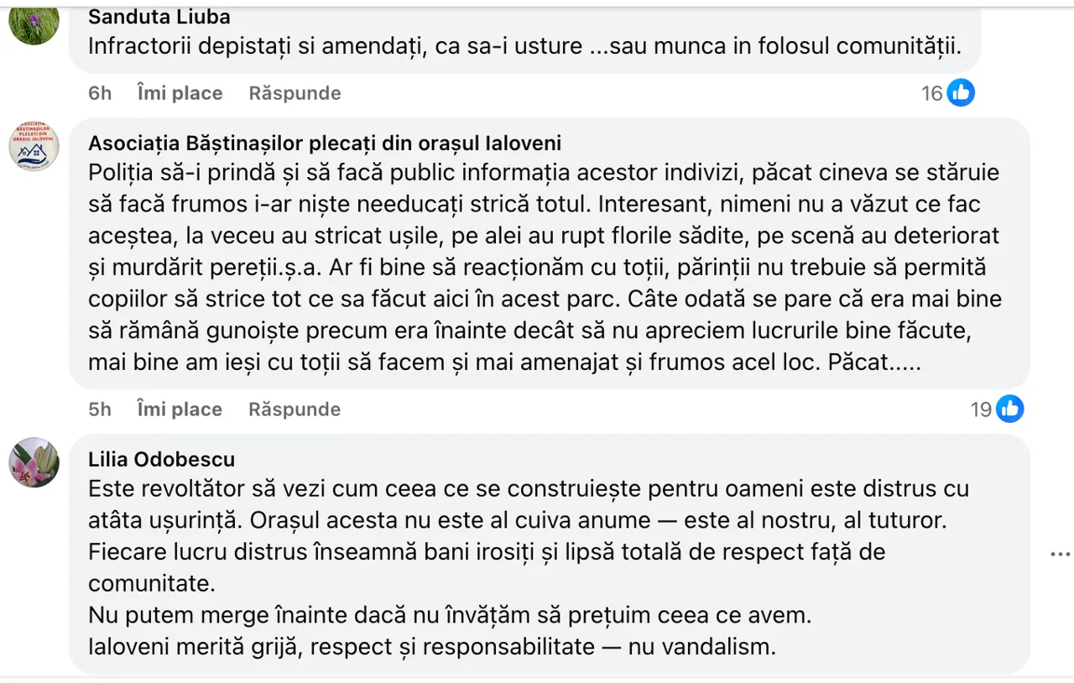Click the 6h timestamp on Sanduta Liuba's comment

pyautogui.click(x=100, y=93)
